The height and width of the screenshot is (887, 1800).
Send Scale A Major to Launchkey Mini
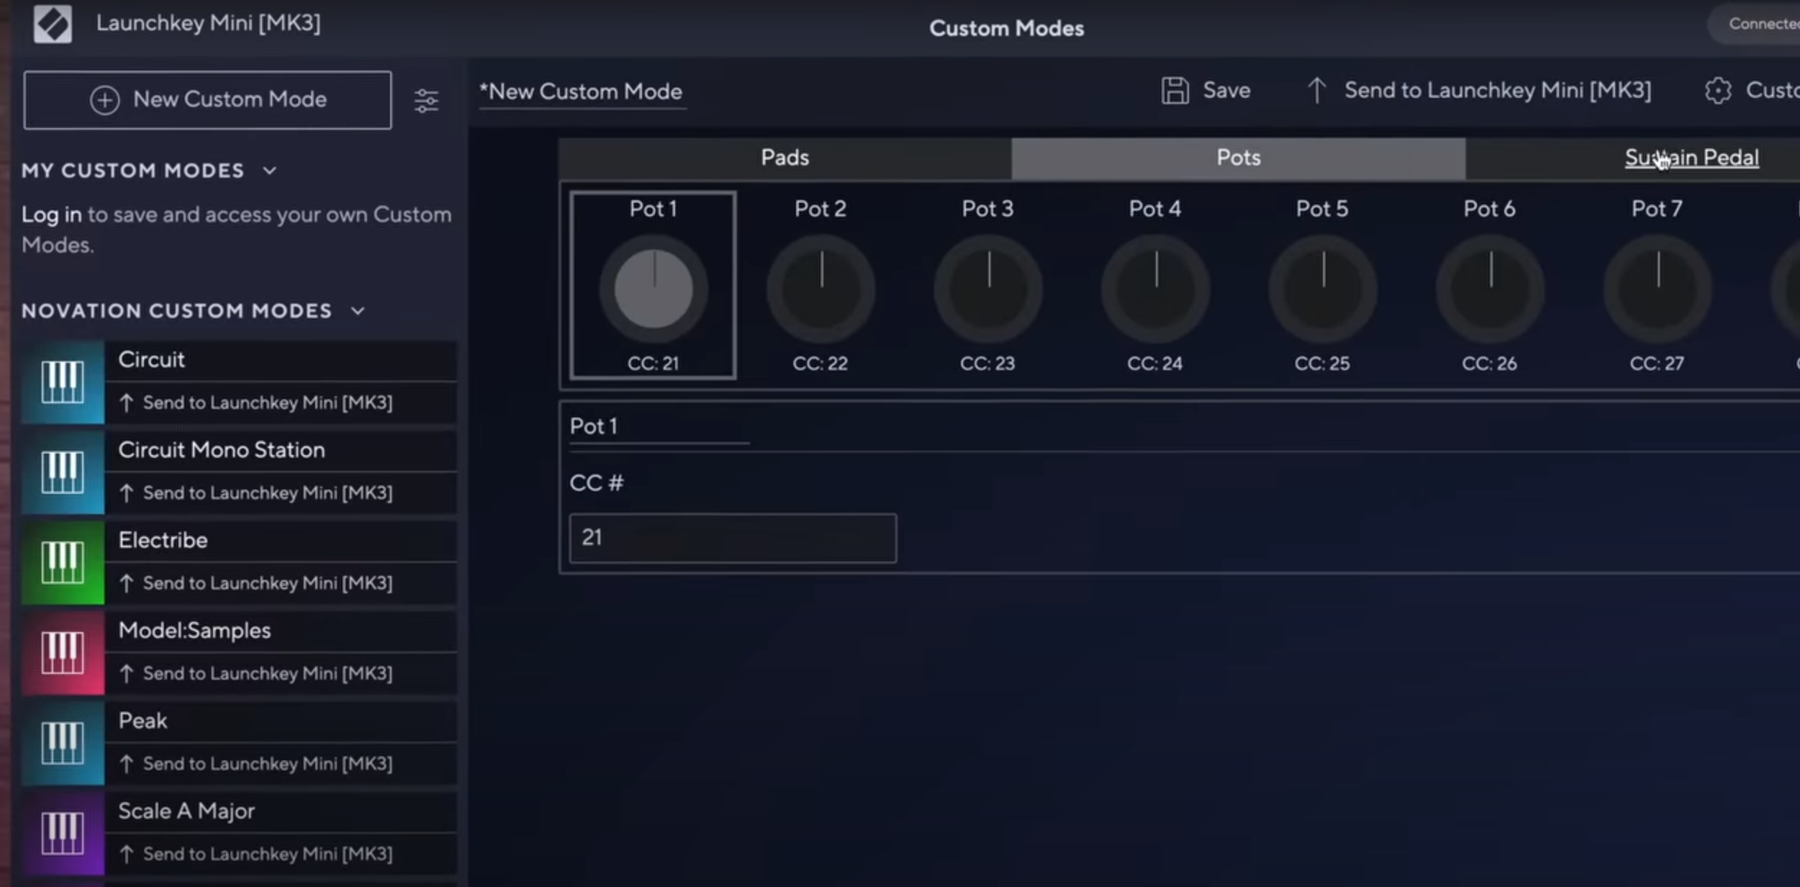click(268, 855)
